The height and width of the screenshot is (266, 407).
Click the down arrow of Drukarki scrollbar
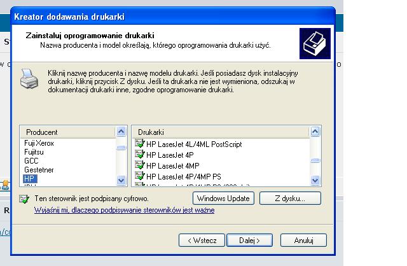(x=315, y=180)
